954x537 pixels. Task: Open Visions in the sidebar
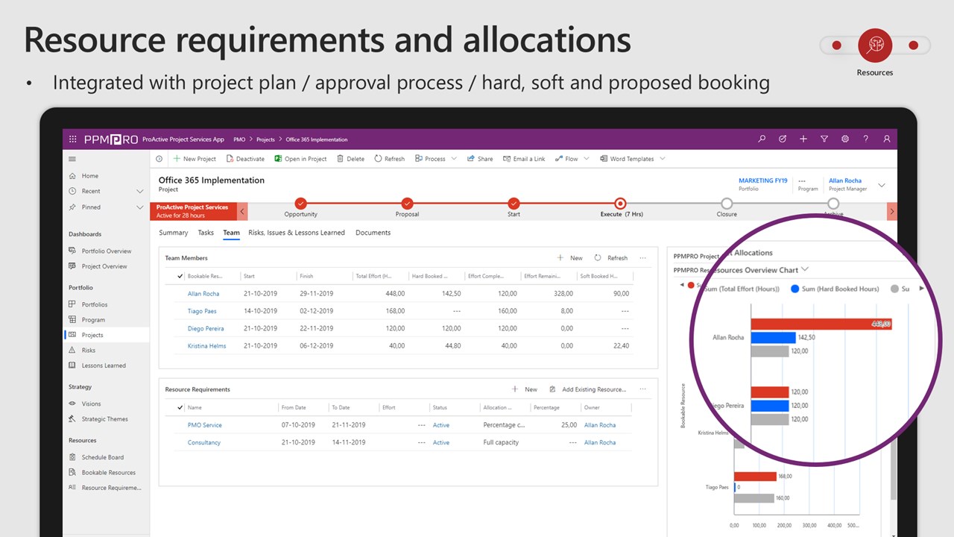91,403
